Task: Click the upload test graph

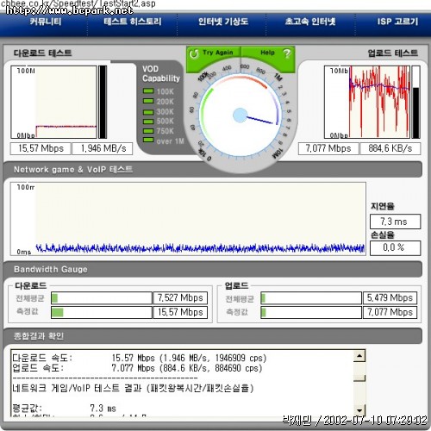Action: coord(367,102)
